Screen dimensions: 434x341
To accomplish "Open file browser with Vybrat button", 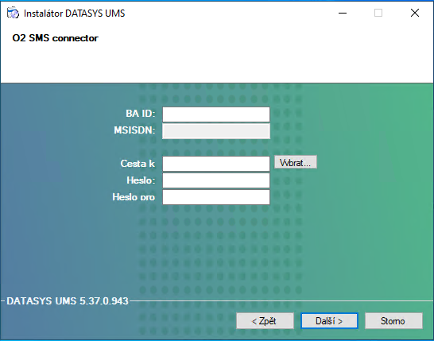I will pos(296,162).
